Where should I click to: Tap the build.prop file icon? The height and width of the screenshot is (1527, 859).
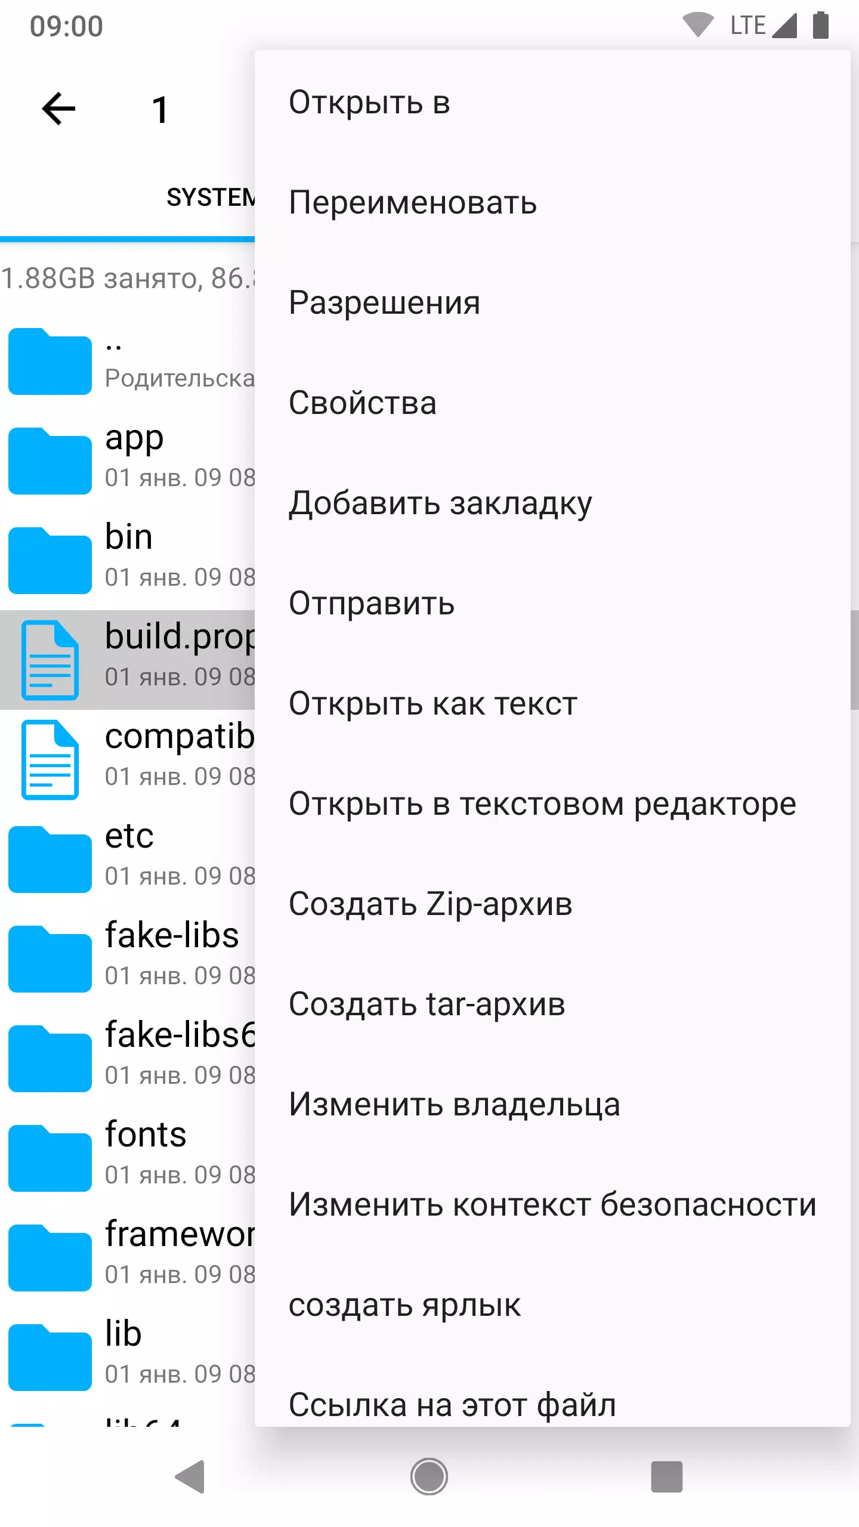[x=50, y=660]
